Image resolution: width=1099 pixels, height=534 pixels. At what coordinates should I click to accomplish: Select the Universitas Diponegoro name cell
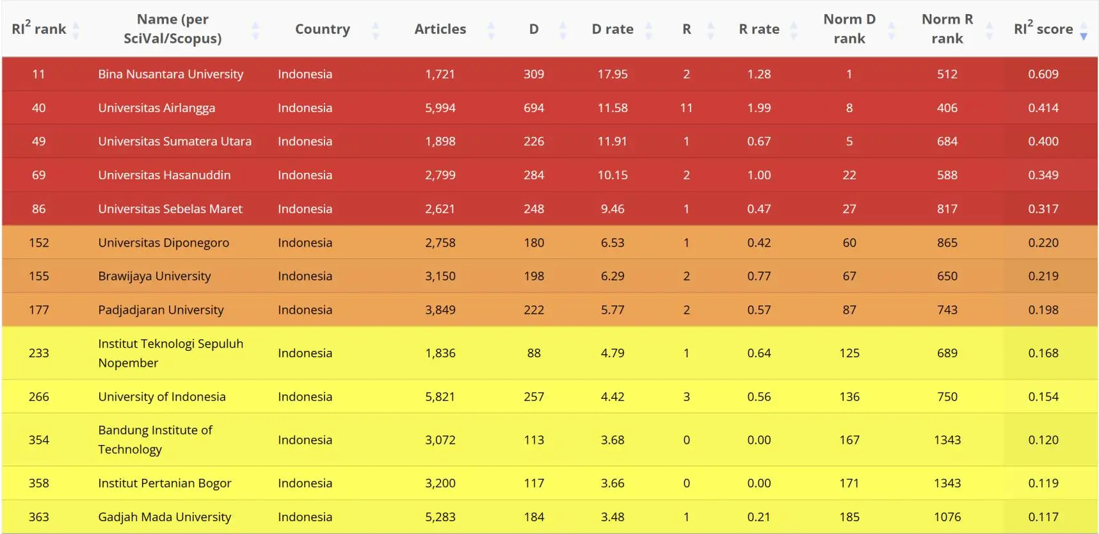point(164,243)
